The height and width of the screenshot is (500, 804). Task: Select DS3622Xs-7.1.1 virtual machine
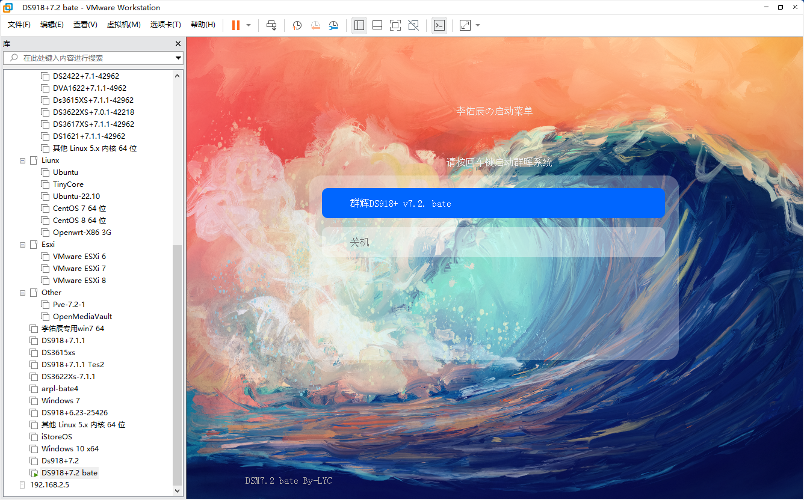69,377
